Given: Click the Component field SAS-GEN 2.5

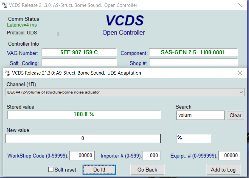Looking at the screenshot, I should coord(193,52).
